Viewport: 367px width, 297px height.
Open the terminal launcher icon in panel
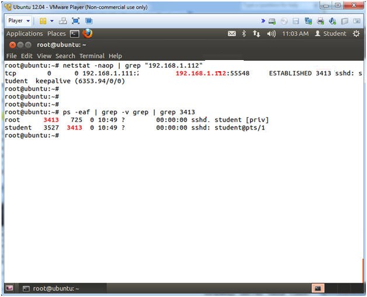[x=74, y=34]
